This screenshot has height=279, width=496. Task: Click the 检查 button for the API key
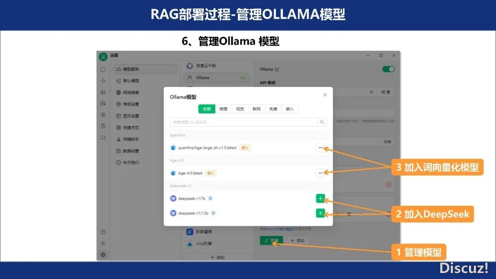tap(386, 92)
